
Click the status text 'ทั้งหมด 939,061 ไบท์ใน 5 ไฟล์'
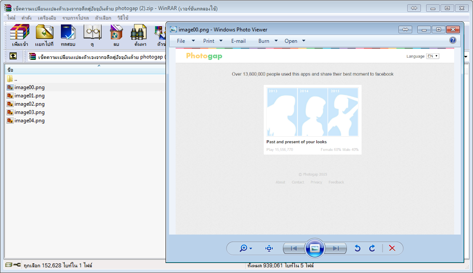coord(281,266)
